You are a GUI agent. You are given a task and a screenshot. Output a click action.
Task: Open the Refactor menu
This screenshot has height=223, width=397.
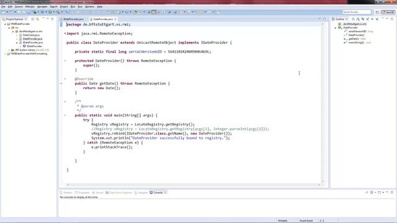tap(30, 7)
